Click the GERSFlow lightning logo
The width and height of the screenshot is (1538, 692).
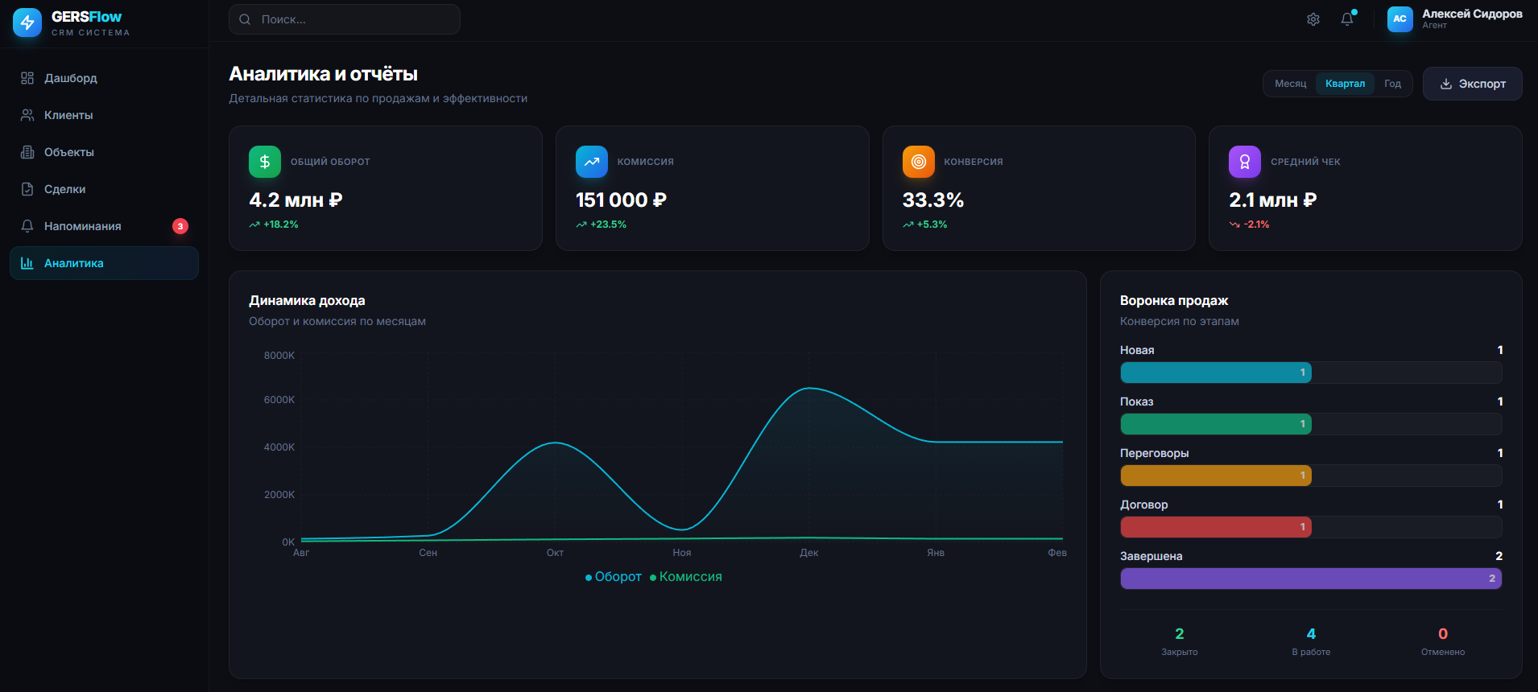(x=27, y=23)
